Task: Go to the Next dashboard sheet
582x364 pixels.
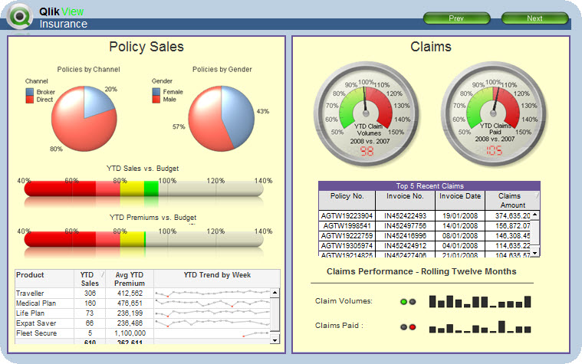Action: [534, 18]
